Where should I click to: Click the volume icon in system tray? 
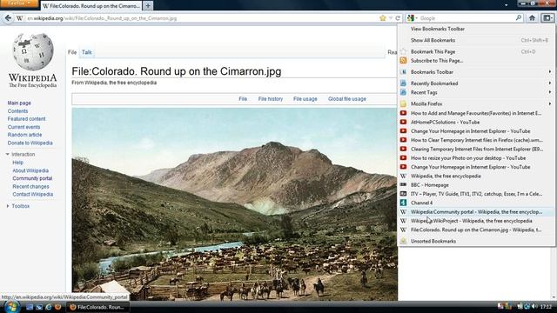(x=534, y=306)
